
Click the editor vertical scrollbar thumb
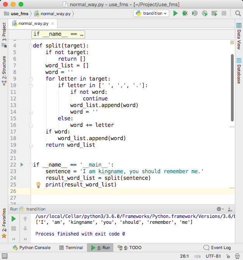click(x=232, y=88)
